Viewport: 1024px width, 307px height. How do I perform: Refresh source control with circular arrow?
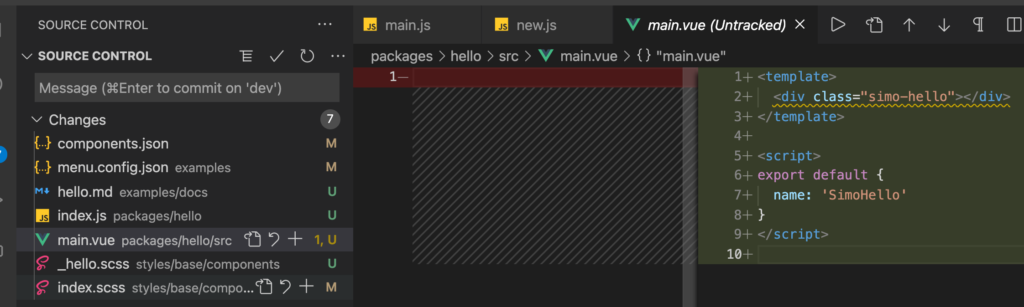coord(307,56)
